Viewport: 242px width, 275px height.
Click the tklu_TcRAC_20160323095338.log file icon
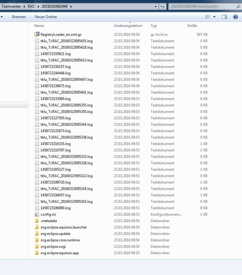37,137
